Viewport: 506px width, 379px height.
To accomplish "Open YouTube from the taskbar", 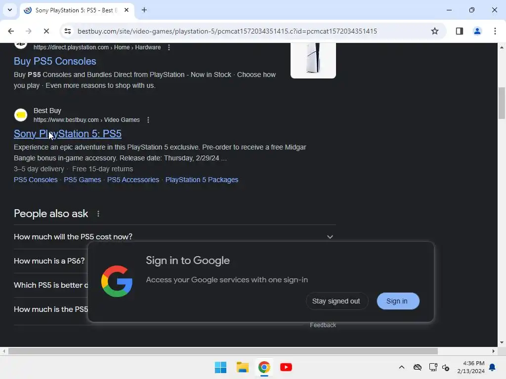I will coord(286,367).
